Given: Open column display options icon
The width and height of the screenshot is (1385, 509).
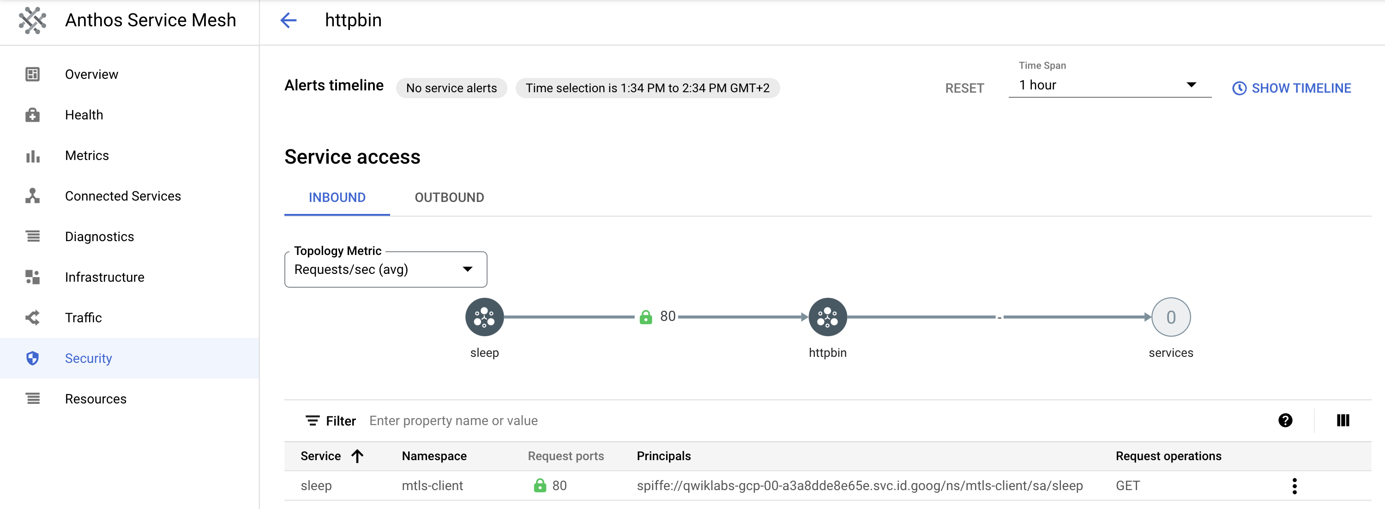Looking at the screenshot, I should coord(1343,420).
